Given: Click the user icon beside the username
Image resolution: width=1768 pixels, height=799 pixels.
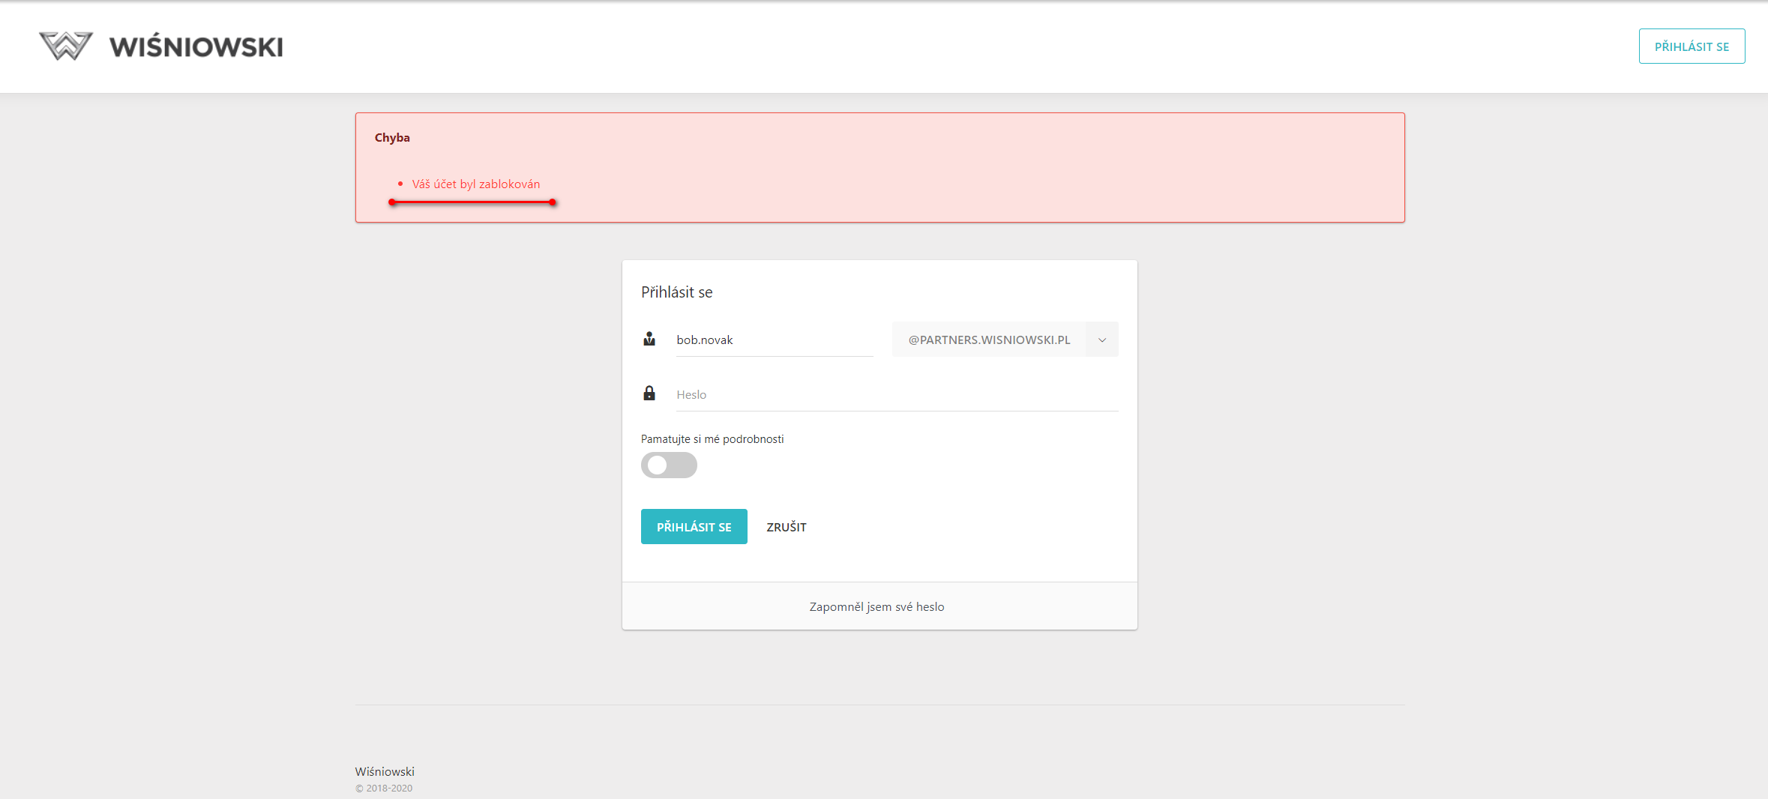Looking at the screenshot, I should pos(649,340).
